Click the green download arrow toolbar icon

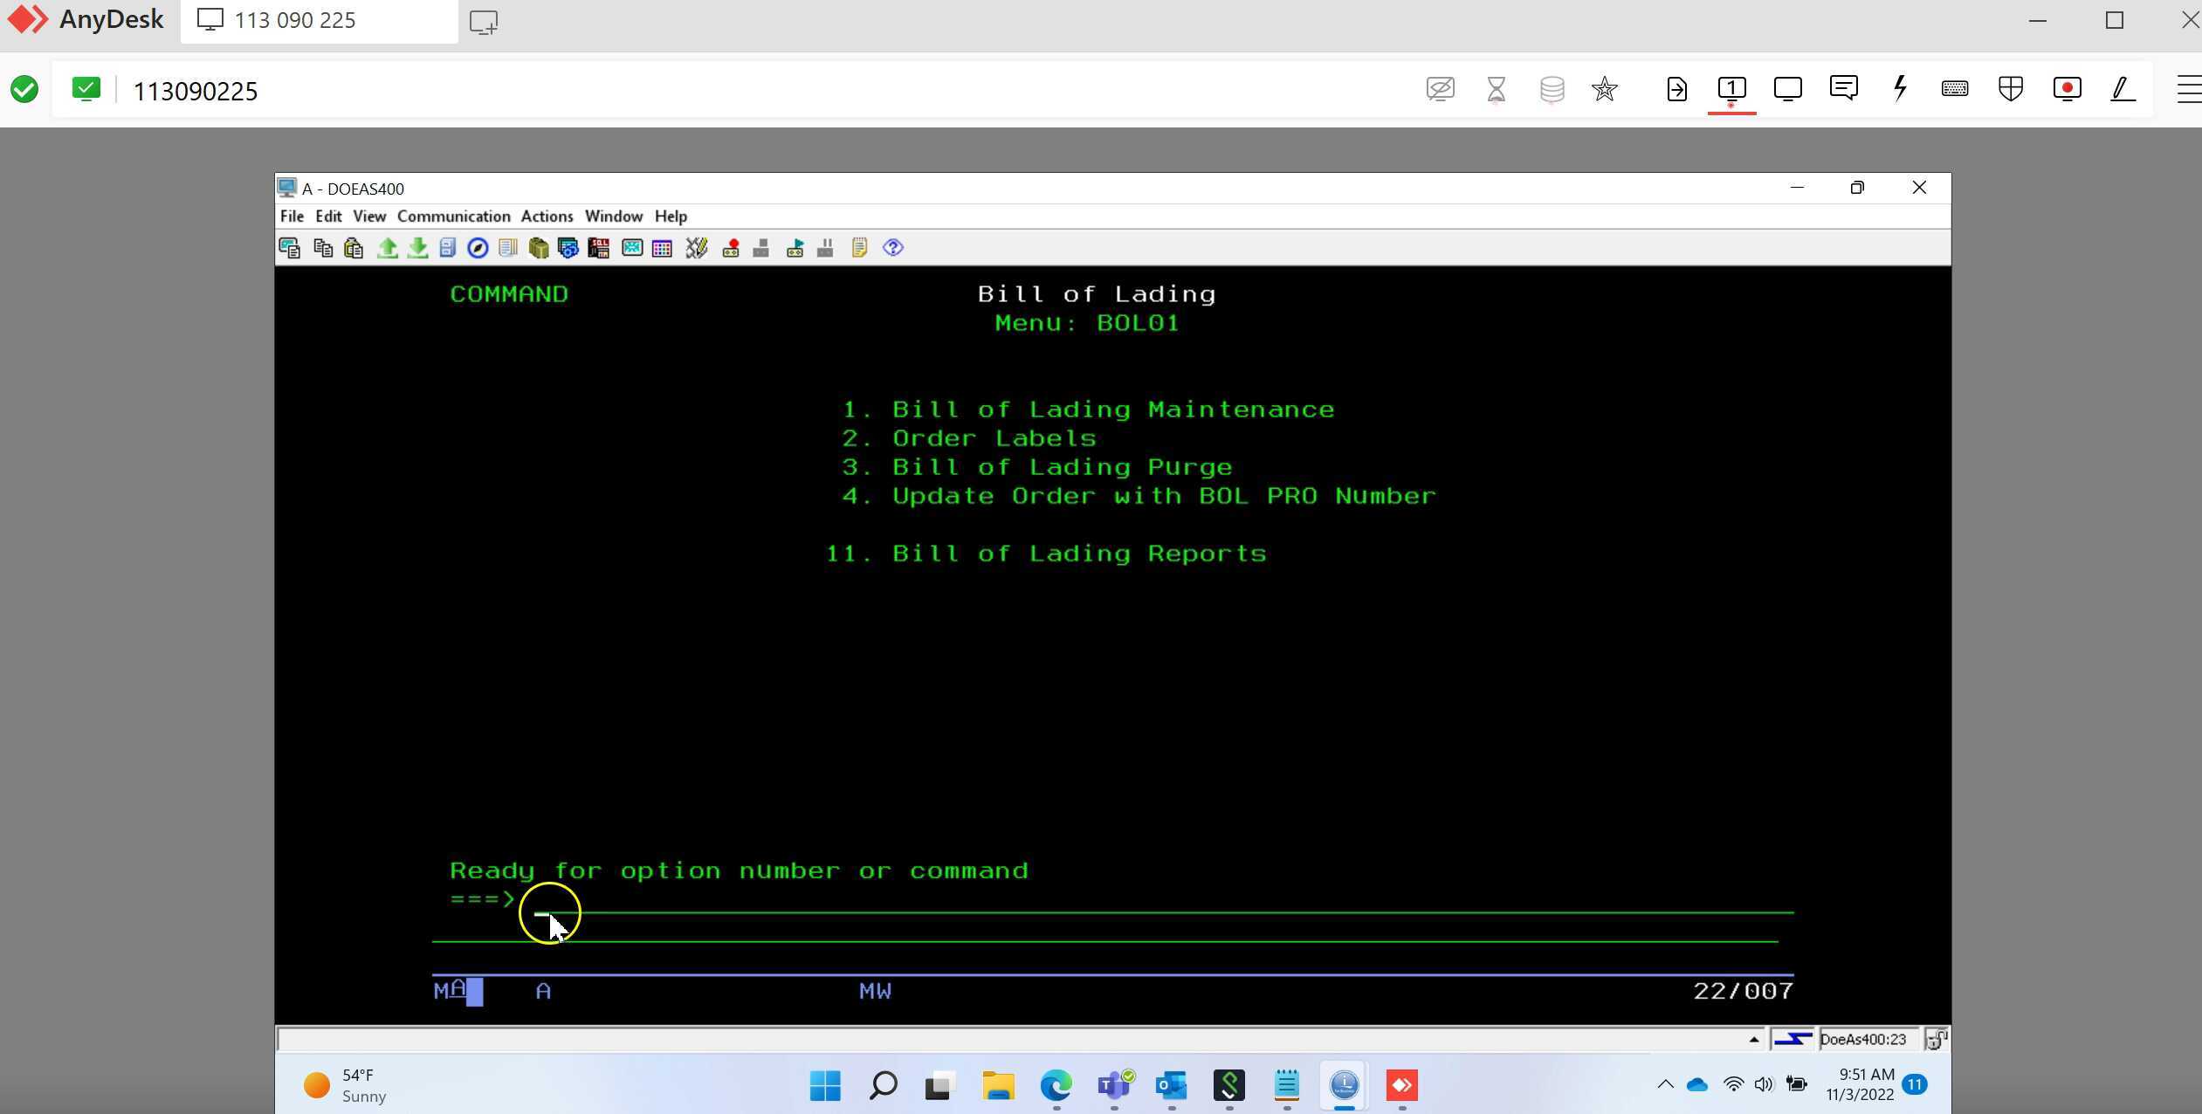pos(417,249)
